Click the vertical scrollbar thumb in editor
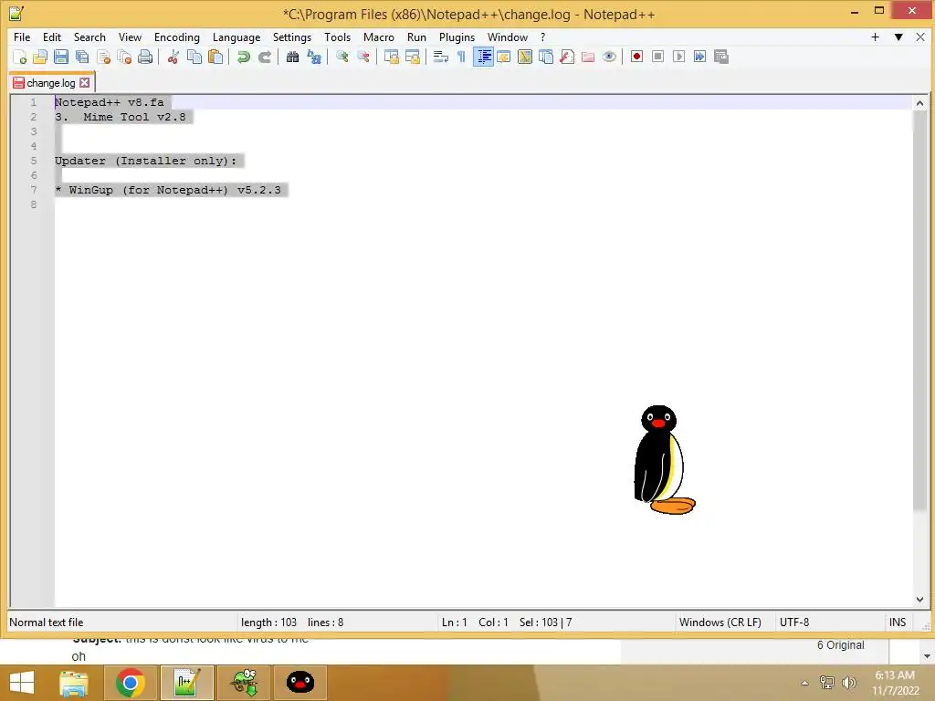The image size is (935, 701). (919, 310)
